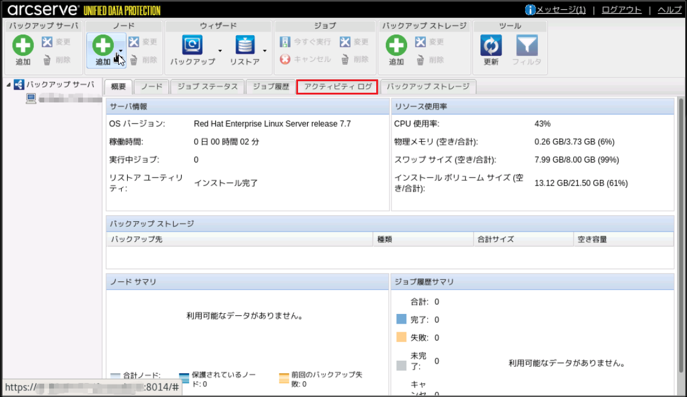This screenshot has height=397, width=687.
Task: Select the backup server computer node in tree
Action: tap(32, 99)
